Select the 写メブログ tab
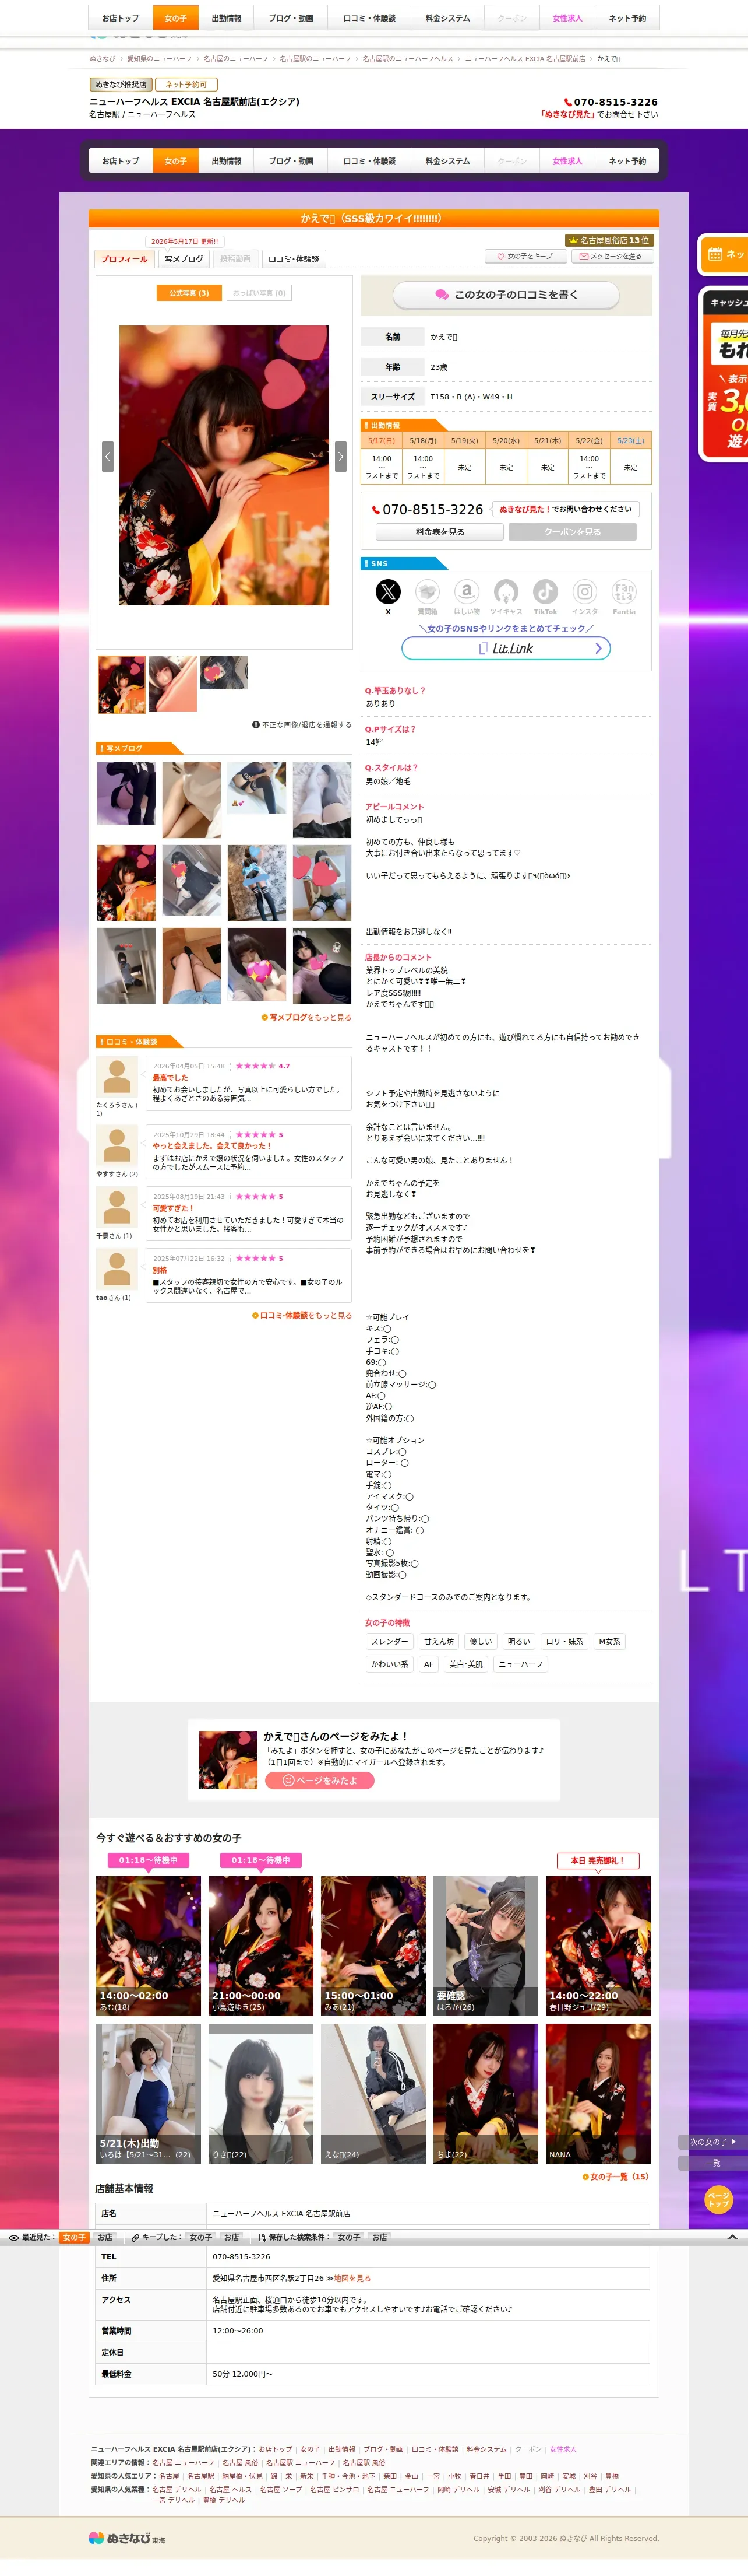The image size is (748, 2576). point(184,259)
